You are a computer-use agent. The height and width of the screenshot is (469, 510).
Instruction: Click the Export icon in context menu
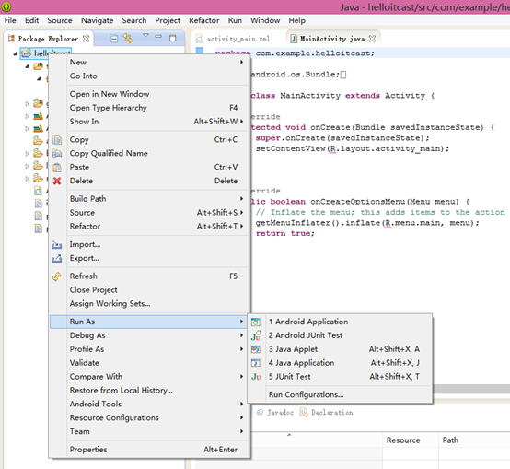coord(56,258)
